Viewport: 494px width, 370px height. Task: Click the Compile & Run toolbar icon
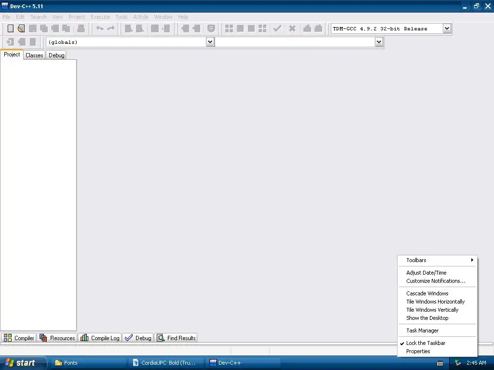pos(251,28)
